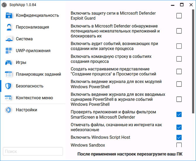This screenshot has width=196, height=161.
Task: Click text "Включить Windows Script Host"
Action: (x=100, y=137)
